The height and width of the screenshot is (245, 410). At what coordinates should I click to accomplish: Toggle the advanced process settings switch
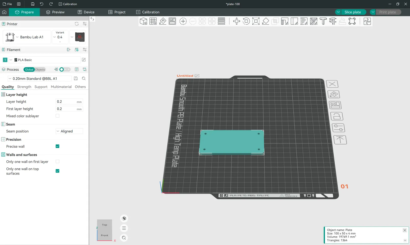click(x=65, y=69)
